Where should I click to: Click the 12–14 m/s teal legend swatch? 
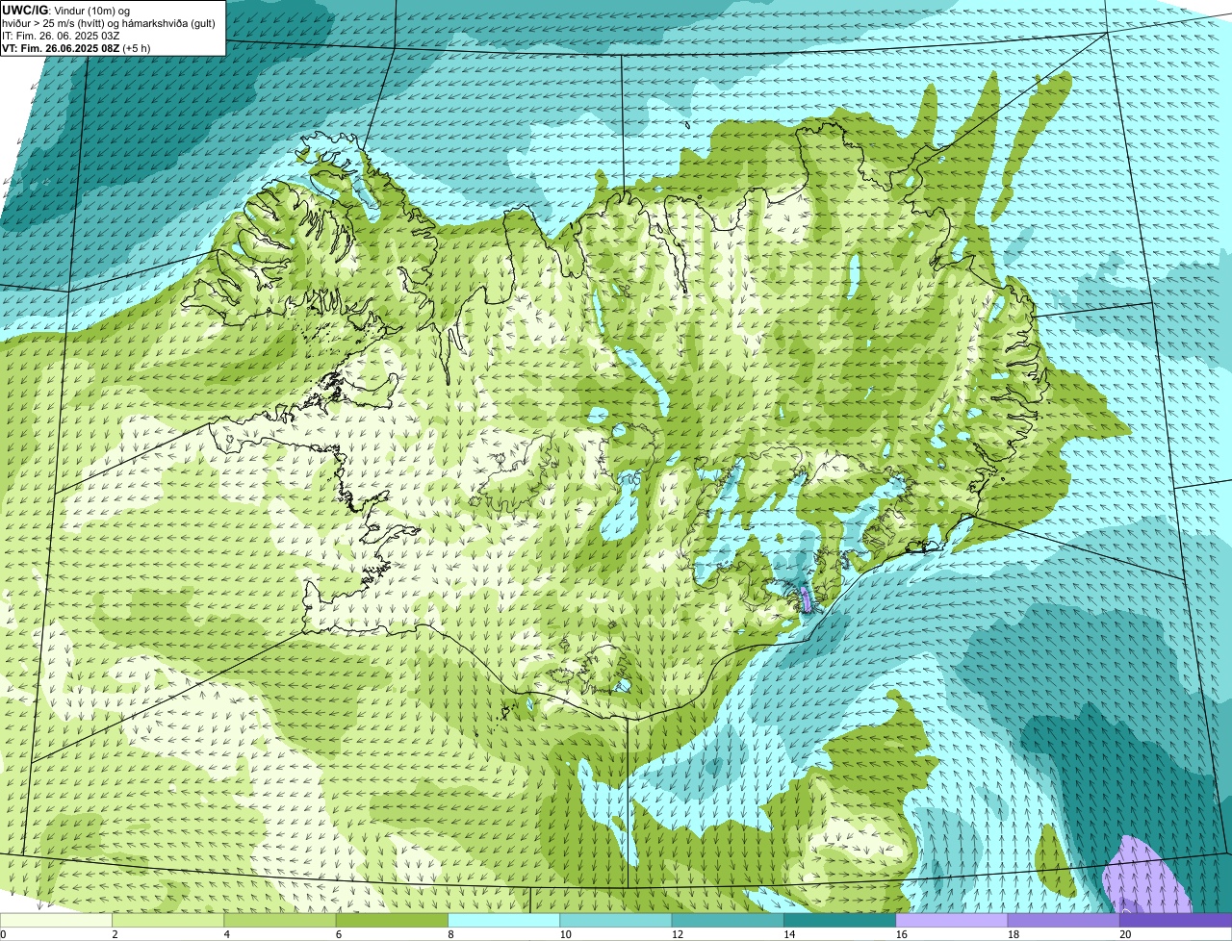(x=728, y=921)
